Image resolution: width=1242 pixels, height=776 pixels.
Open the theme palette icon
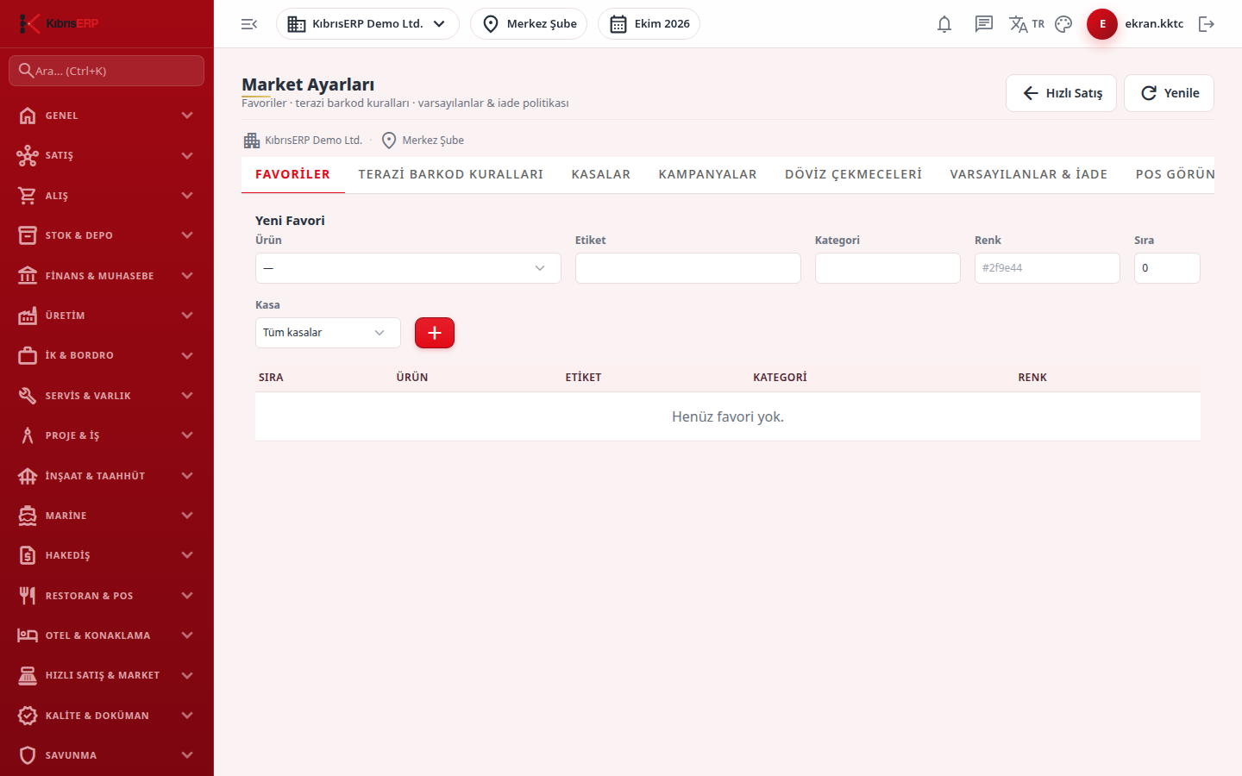point(1063,24)
